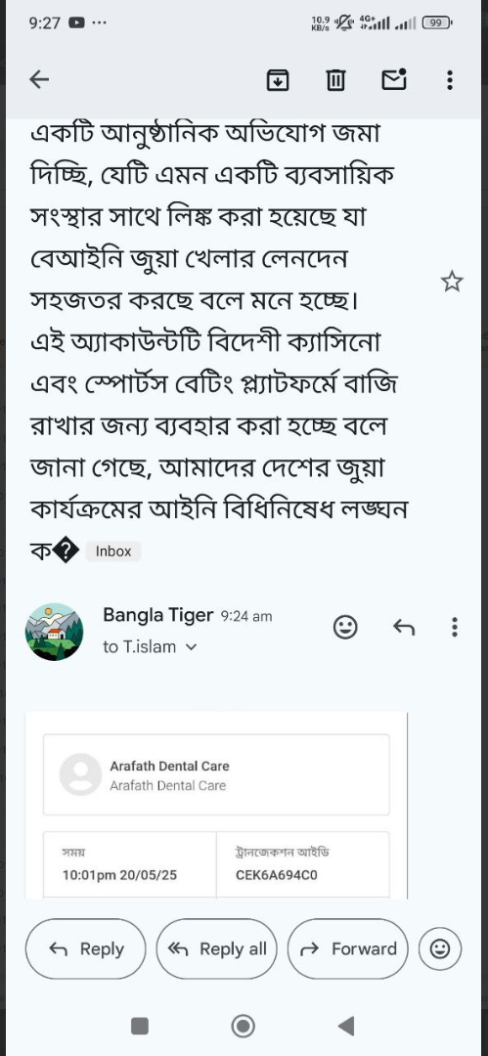Open the top toolbar overflow menu

(450, 80)
